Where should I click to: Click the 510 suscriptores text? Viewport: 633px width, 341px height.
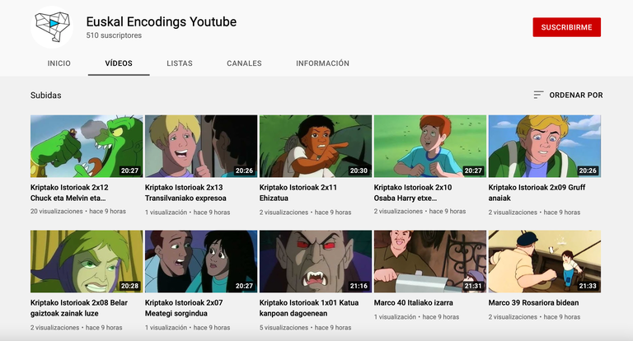pyautogui.click(x=114, y=35)
